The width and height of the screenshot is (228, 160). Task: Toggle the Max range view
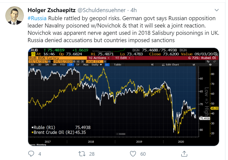tap(86, 65)
